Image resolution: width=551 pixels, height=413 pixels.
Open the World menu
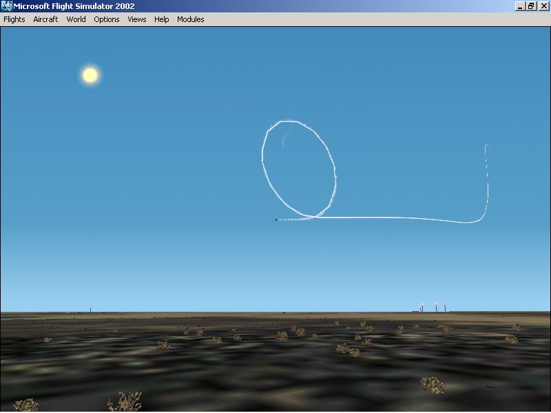(76, 19)
